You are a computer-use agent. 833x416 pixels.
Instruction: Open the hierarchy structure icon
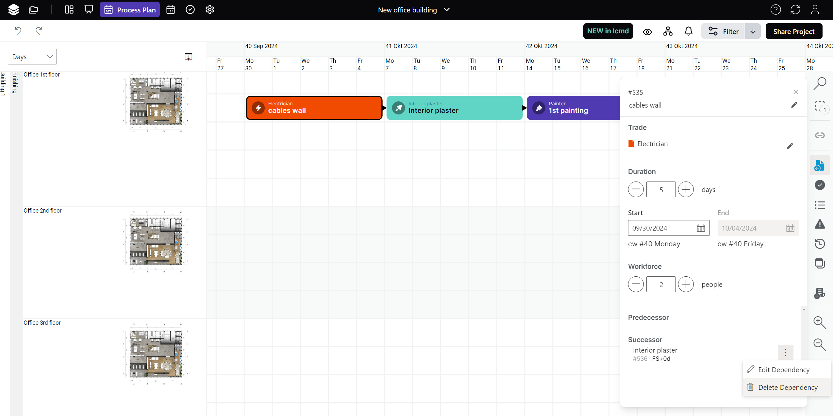coord(668,31)
